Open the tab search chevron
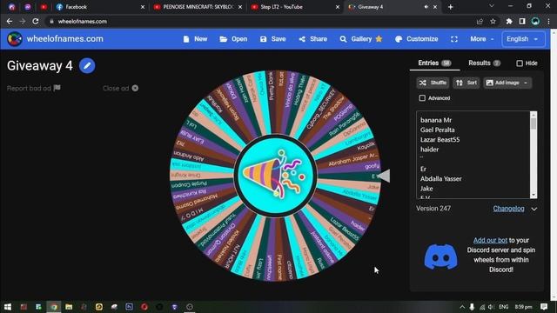 [492, 6]
